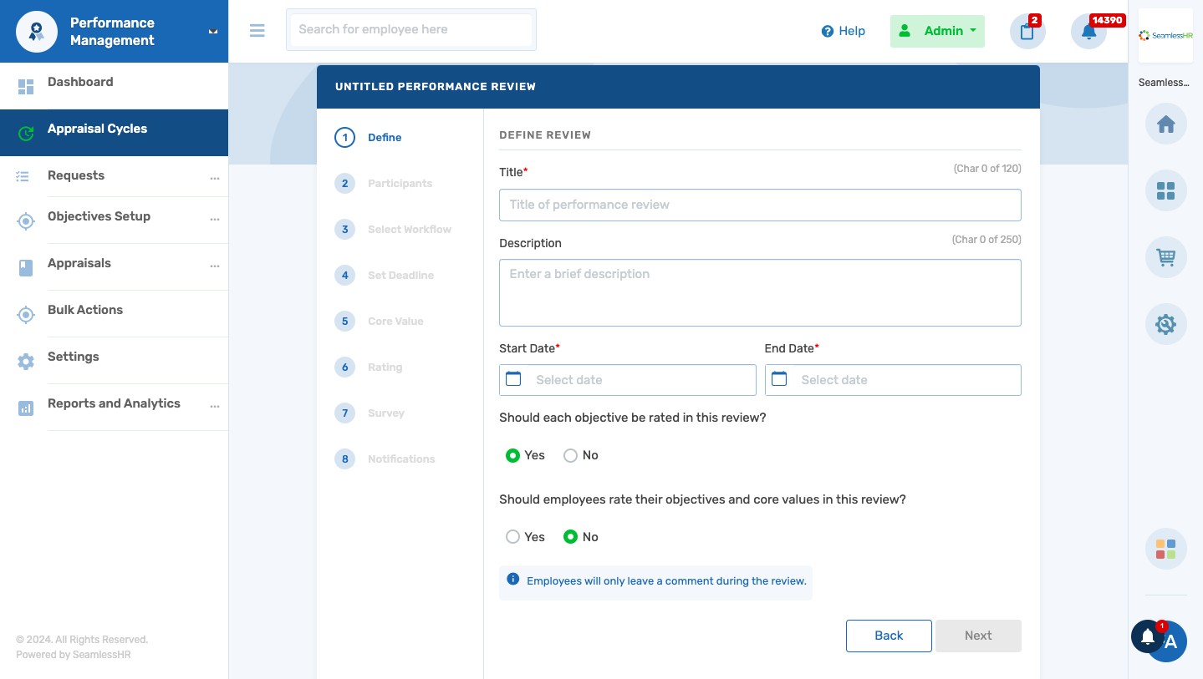Click the dark floating bell alert icon

[x=1148, y=637]
